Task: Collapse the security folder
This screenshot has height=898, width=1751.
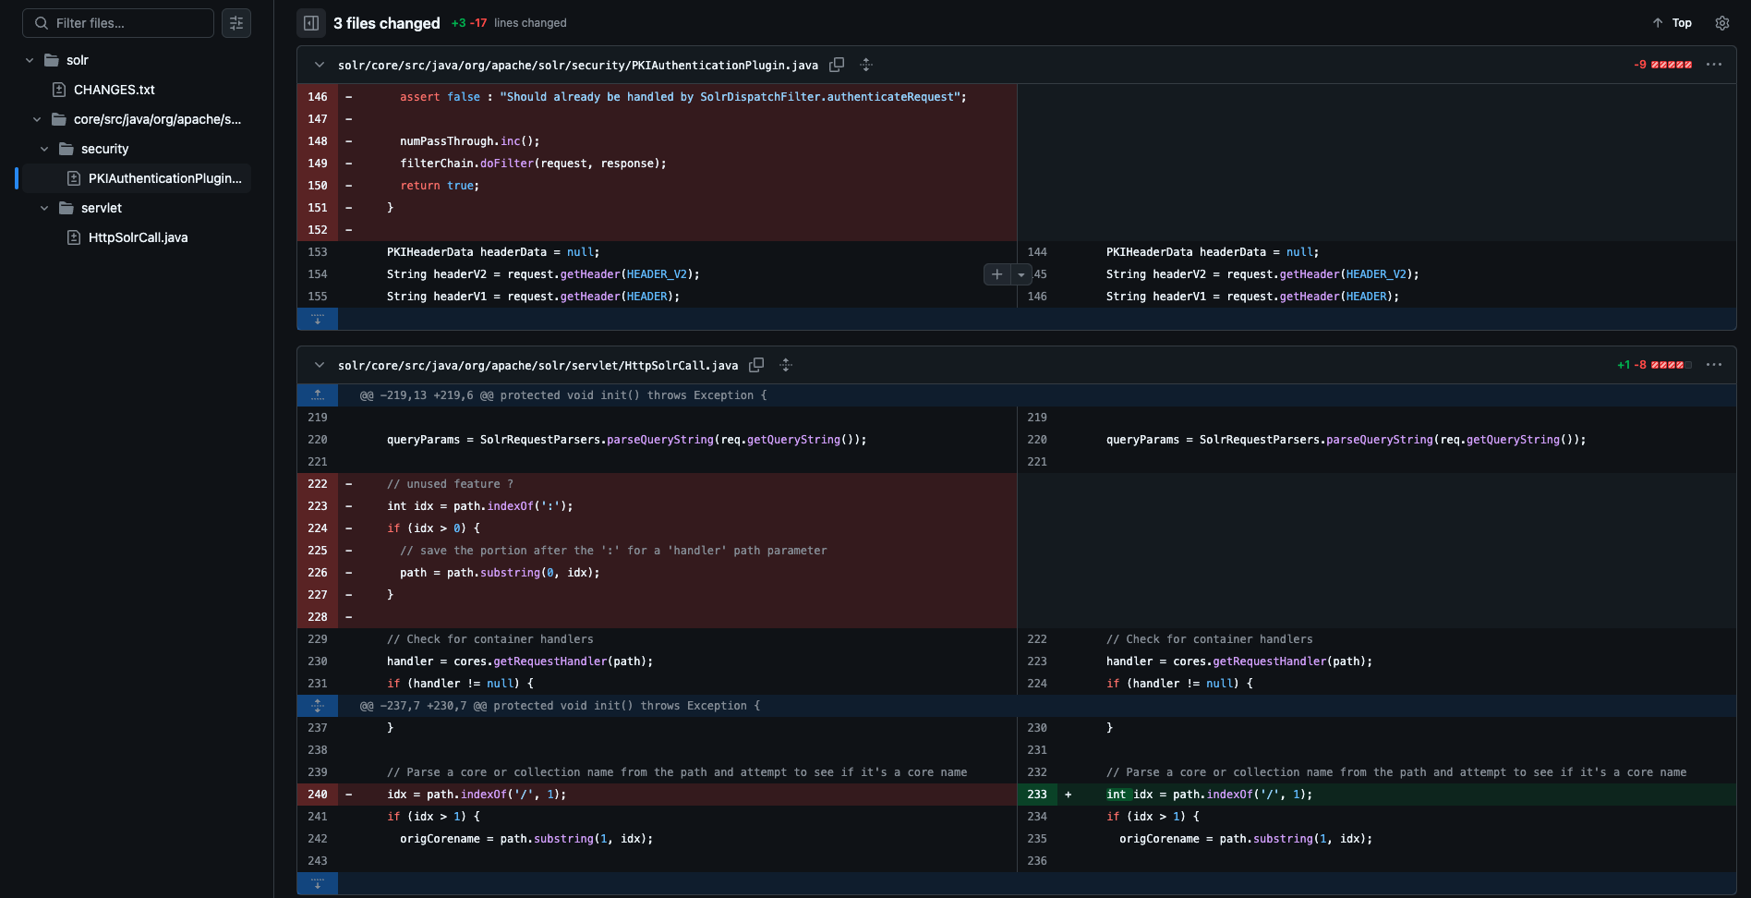Action: pos(44,149)
